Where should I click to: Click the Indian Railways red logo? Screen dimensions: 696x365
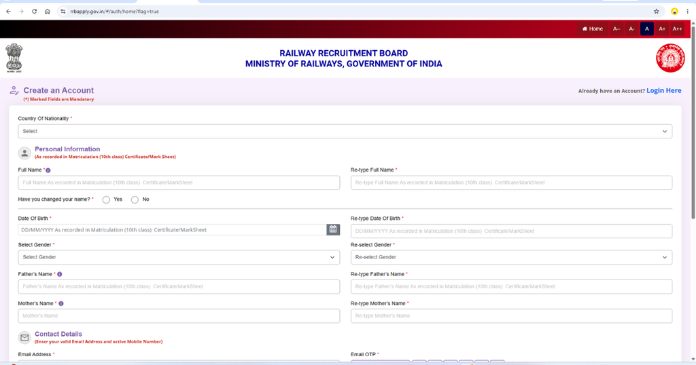tap(670, 58)
